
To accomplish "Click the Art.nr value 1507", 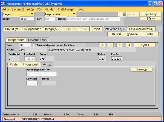I will (22, 50).
